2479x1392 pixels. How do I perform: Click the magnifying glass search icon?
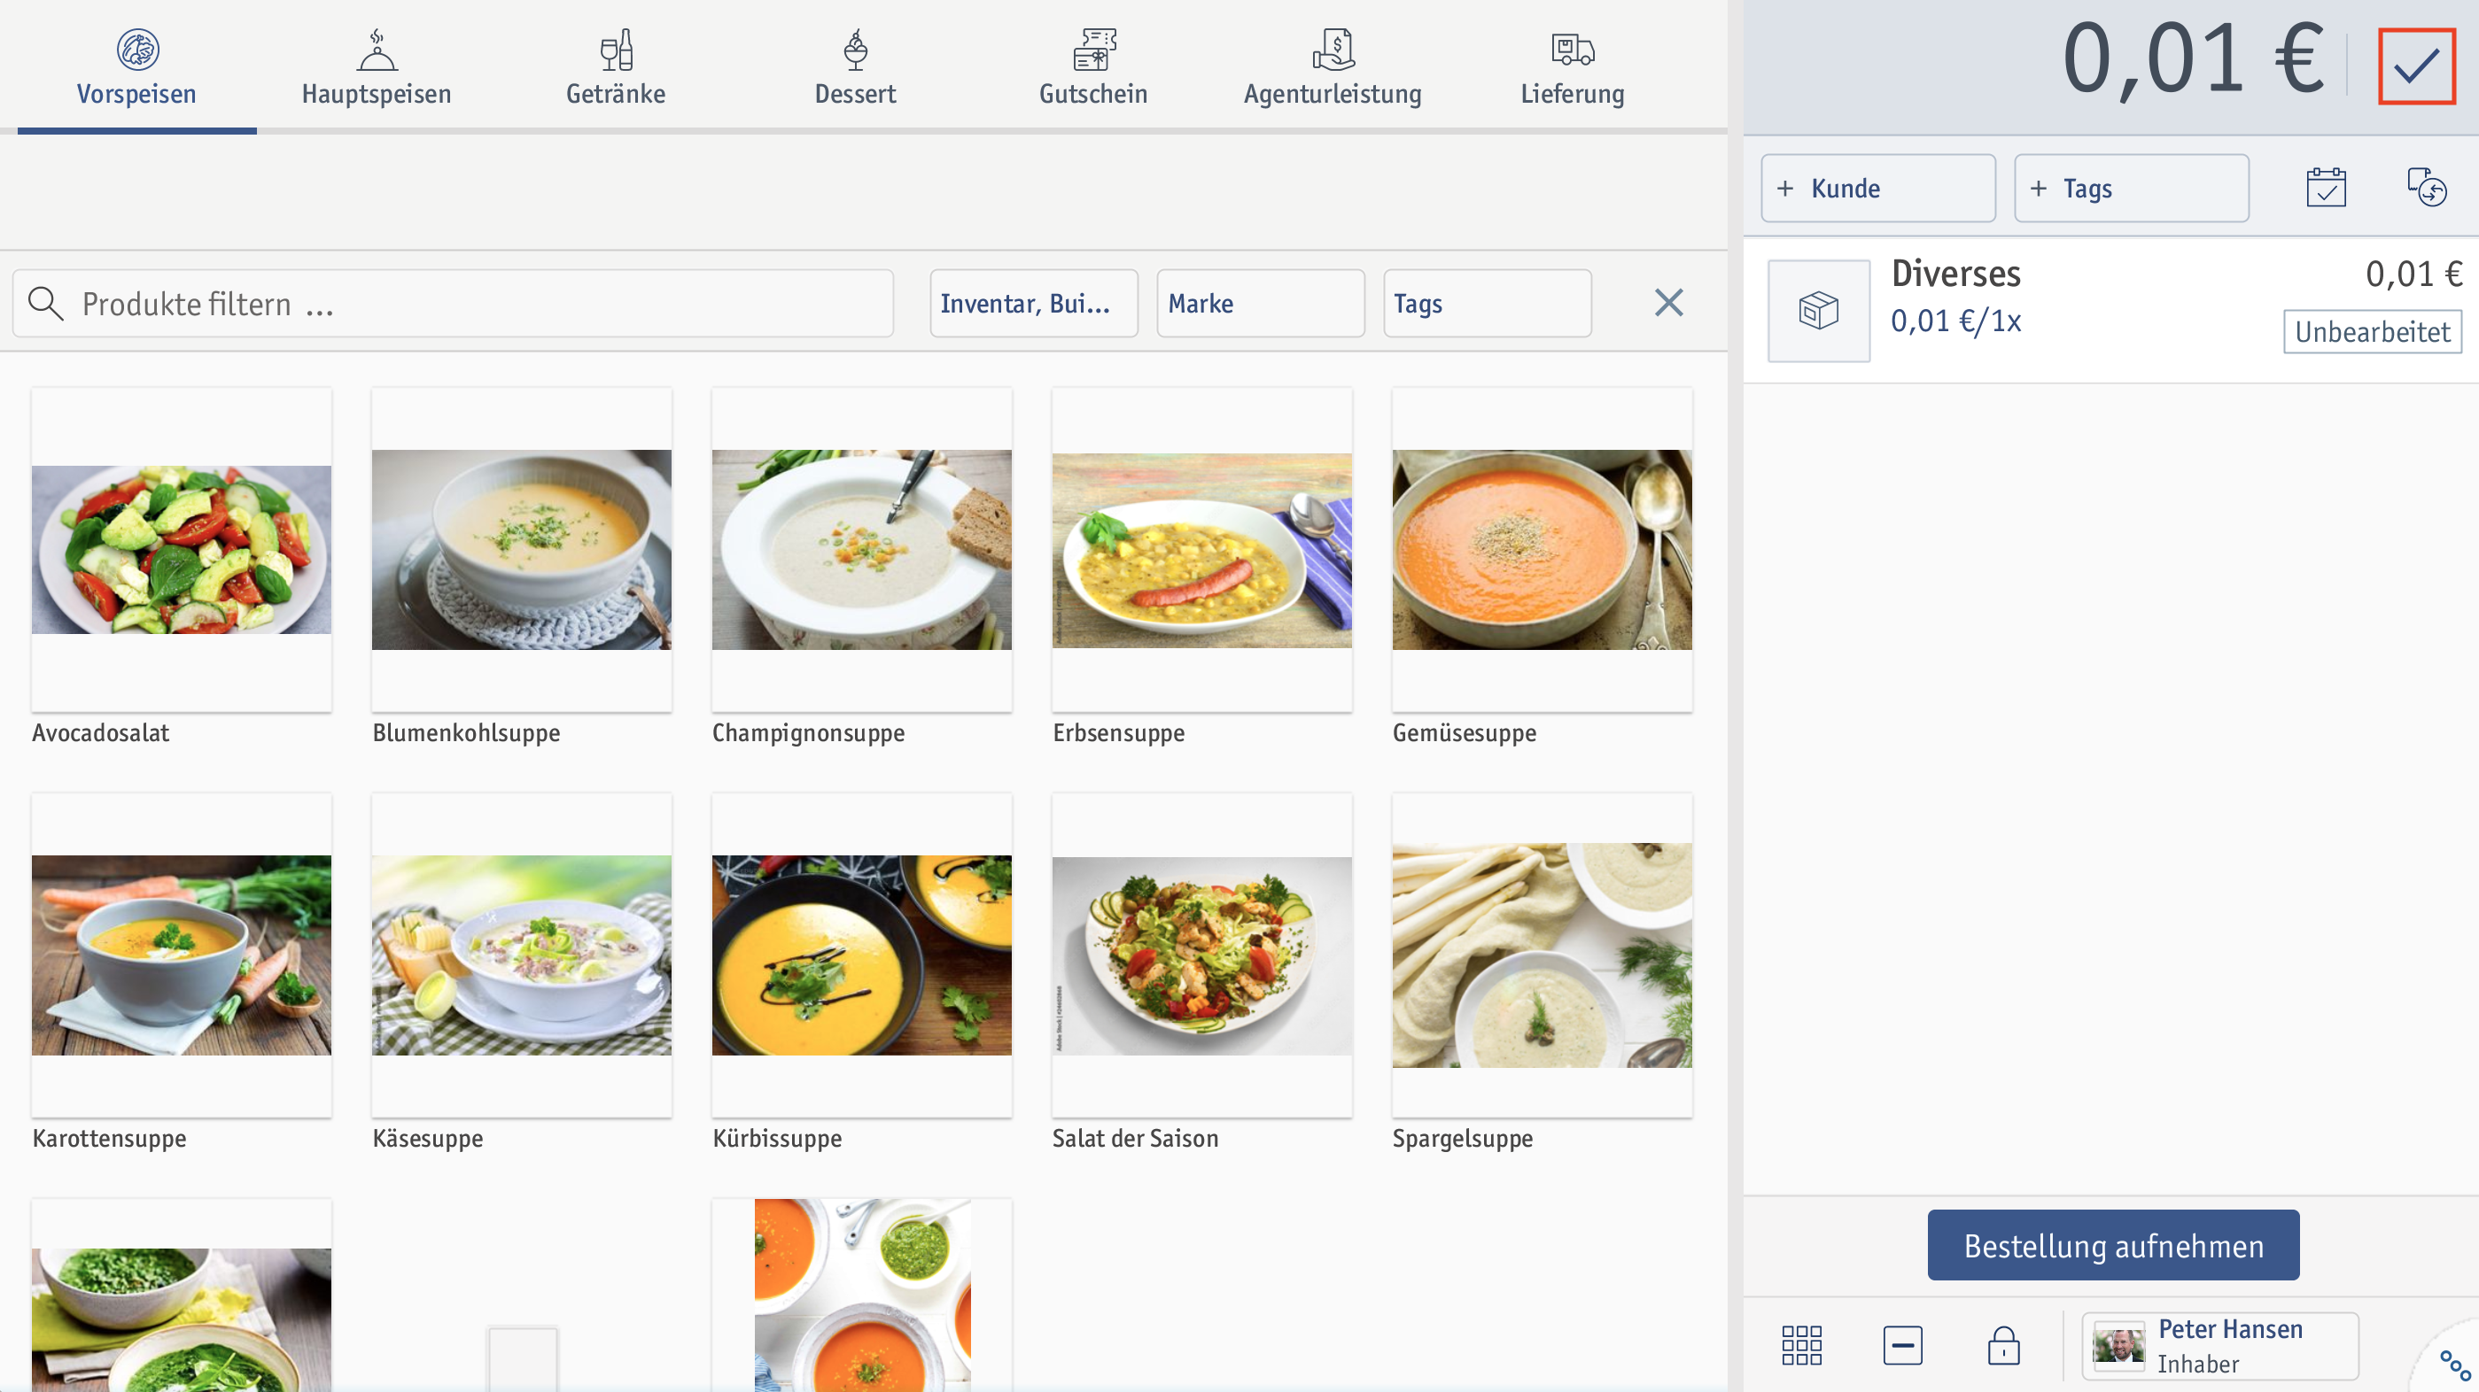point(45,304)
